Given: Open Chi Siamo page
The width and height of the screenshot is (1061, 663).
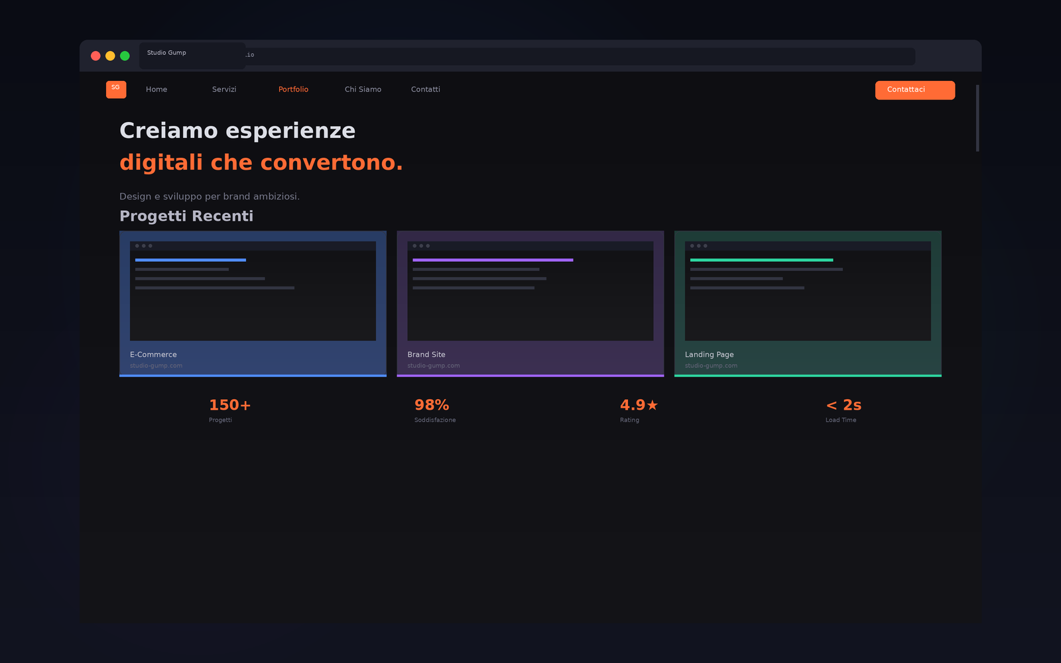Looking at the screenshot, I should pyautogui.click(x=363, y=90).
